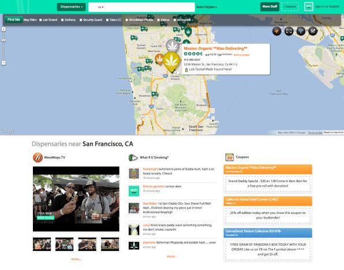Enable the Takes CC map filter
344x270 pixels.
point(107,20)
